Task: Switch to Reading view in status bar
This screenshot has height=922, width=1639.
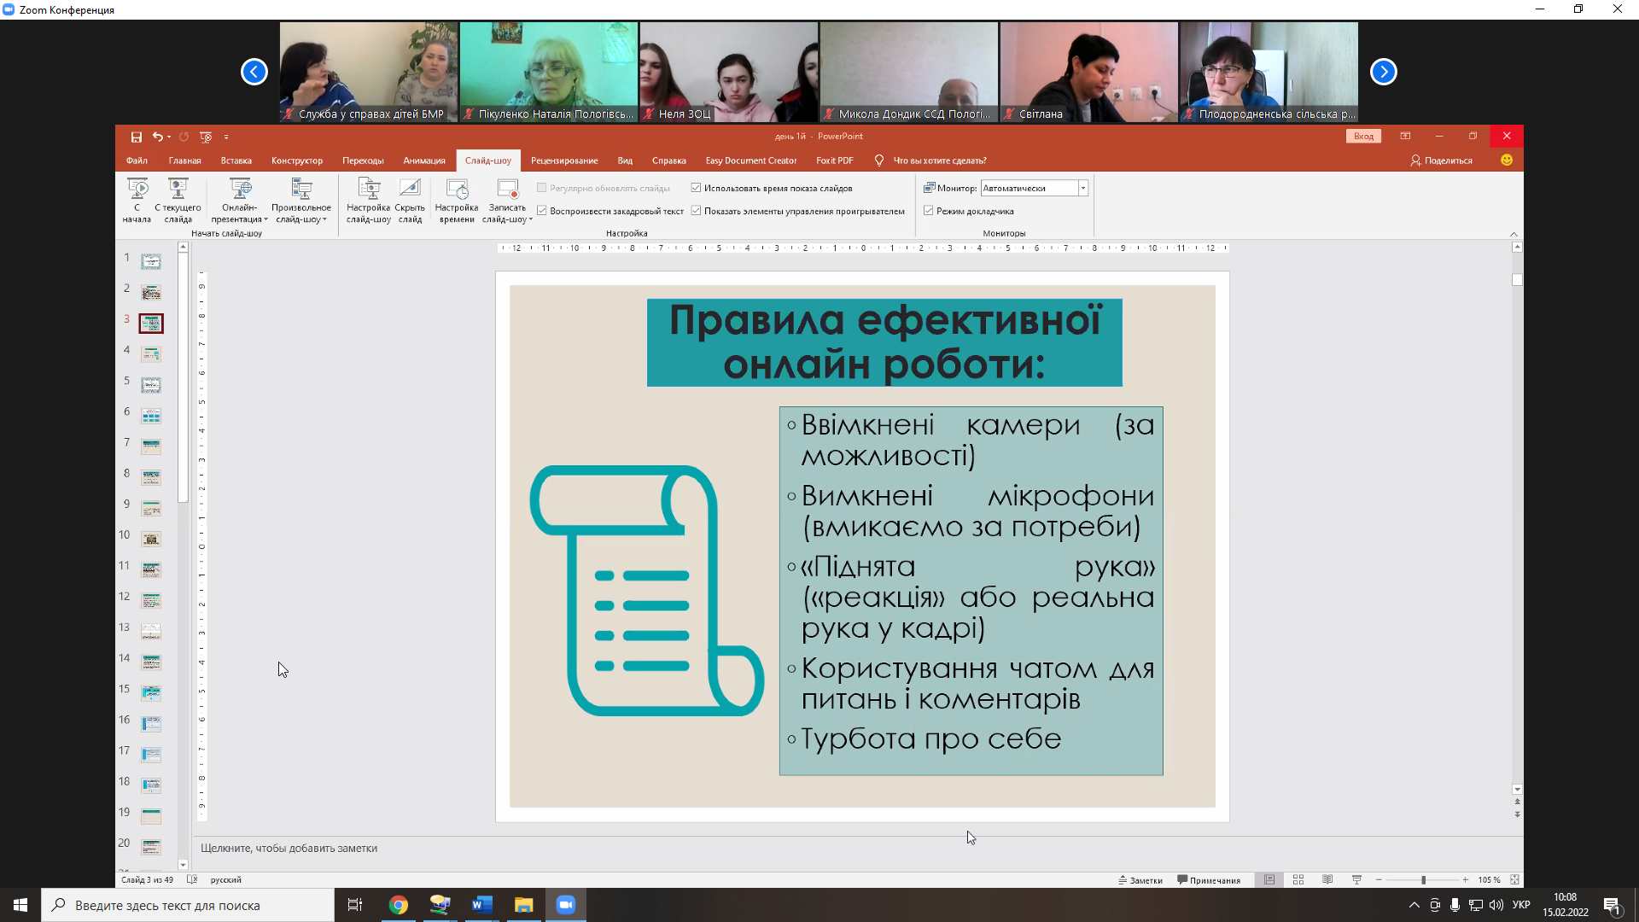Action: (1327, 879)
